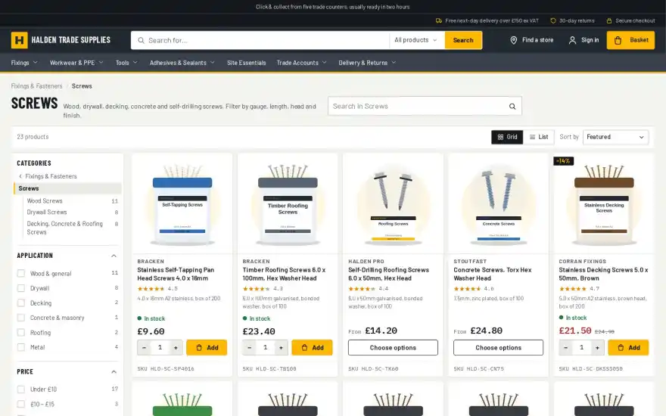Click the -14% discount badge

(564, 161)
